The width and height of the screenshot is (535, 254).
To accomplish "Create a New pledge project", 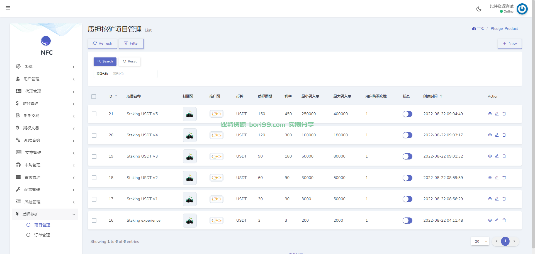I will click(x=510, y=43).
